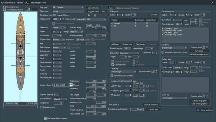This screenshot has height=122, width=216.
Task: Click the main turret Sponson radius stepper
Action: [157, 71]
